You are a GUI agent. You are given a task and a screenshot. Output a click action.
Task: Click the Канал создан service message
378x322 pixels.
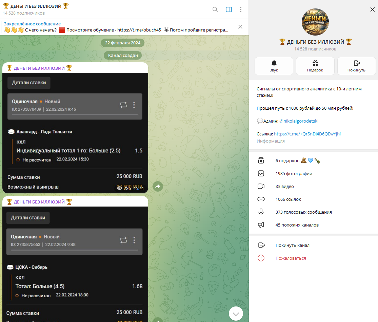pos(123,56)
